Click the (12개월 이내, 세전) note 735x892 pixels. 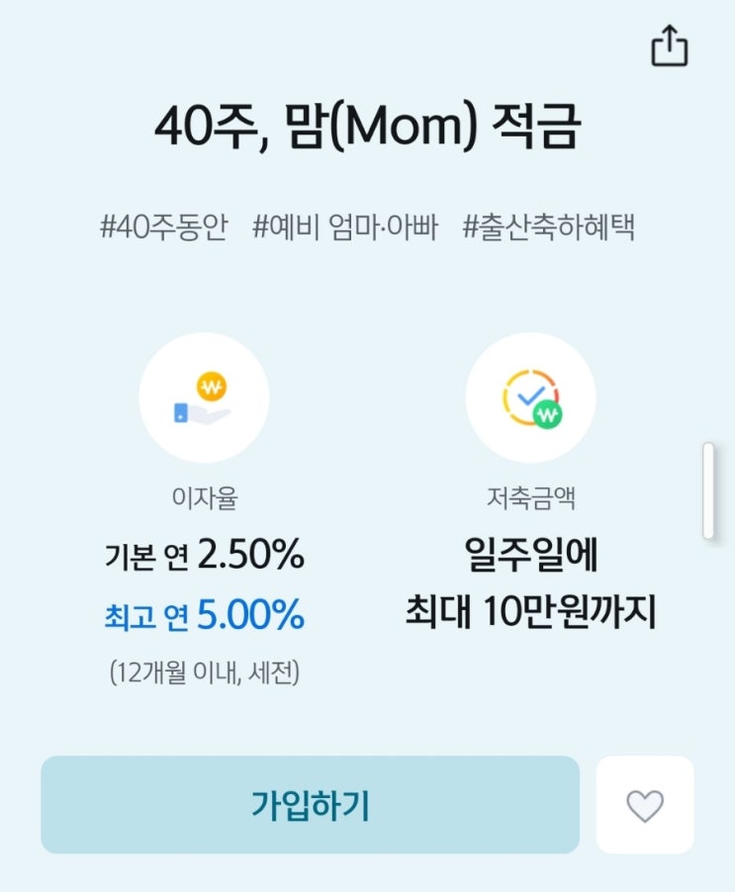point(204,673)
